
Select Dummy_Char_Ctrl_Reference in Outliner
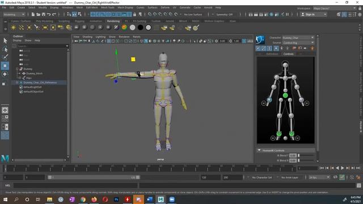pos(40,83)
